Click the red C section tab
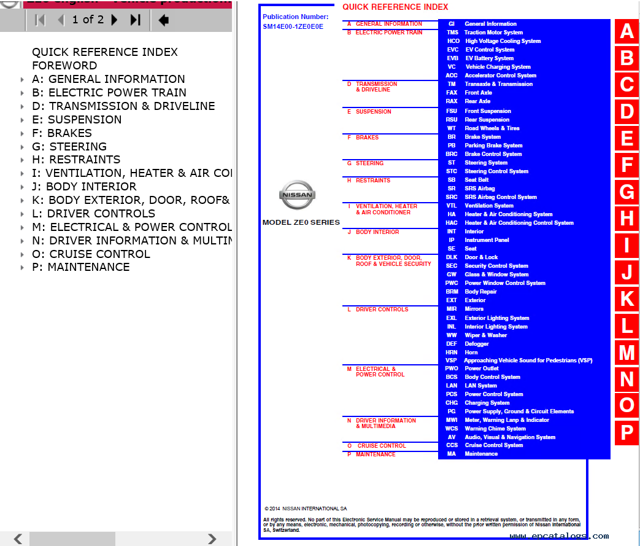 pyautogui.click(x=627, y=85)
